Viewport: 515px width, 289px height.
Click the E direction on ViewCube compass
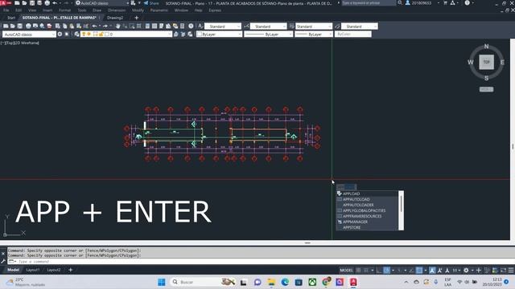(x=502, y=63)
